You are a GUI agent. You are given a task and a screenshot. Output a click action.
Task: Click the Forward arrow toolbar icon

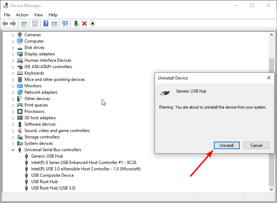point(13,23)
